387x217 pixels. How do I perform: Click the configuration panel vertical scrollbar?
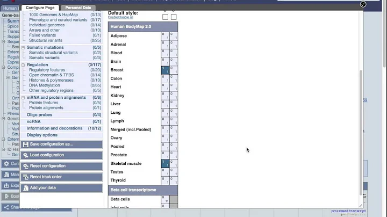point(361,132)
